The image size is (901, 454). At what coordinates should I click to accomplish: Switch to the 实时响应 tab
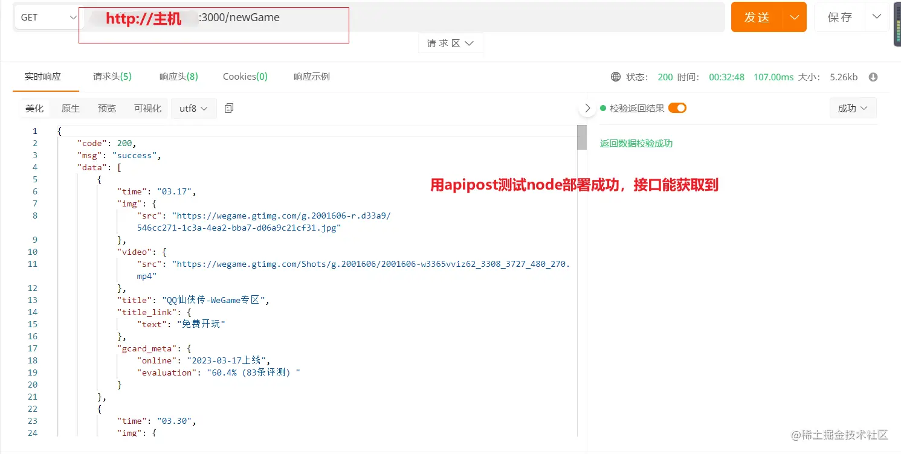point(43,77)
